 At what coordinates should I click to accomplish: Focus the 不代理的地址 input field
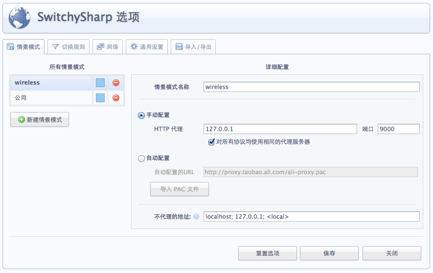(x=312, y=217)
